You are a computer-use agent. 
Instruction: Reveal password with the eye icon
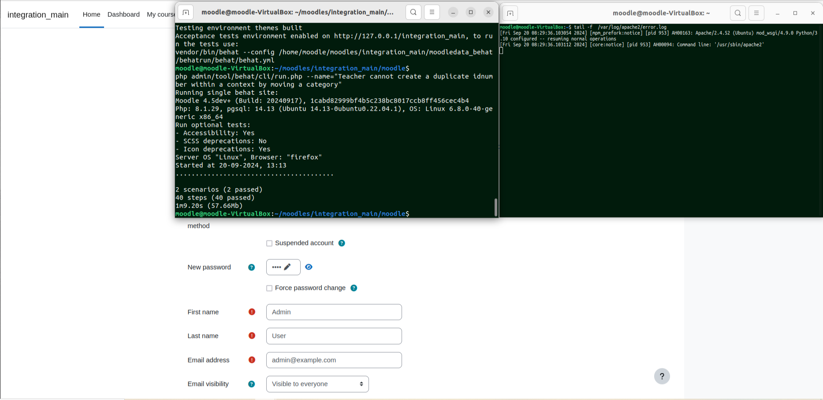coord(309,267)
